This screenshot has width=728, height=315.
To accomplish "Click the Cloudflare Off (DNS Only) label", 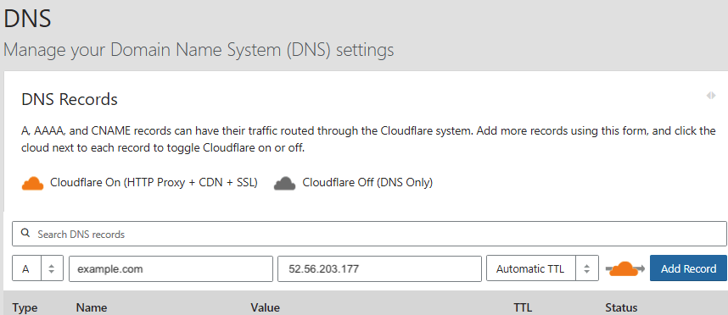I will coord(367,183).
